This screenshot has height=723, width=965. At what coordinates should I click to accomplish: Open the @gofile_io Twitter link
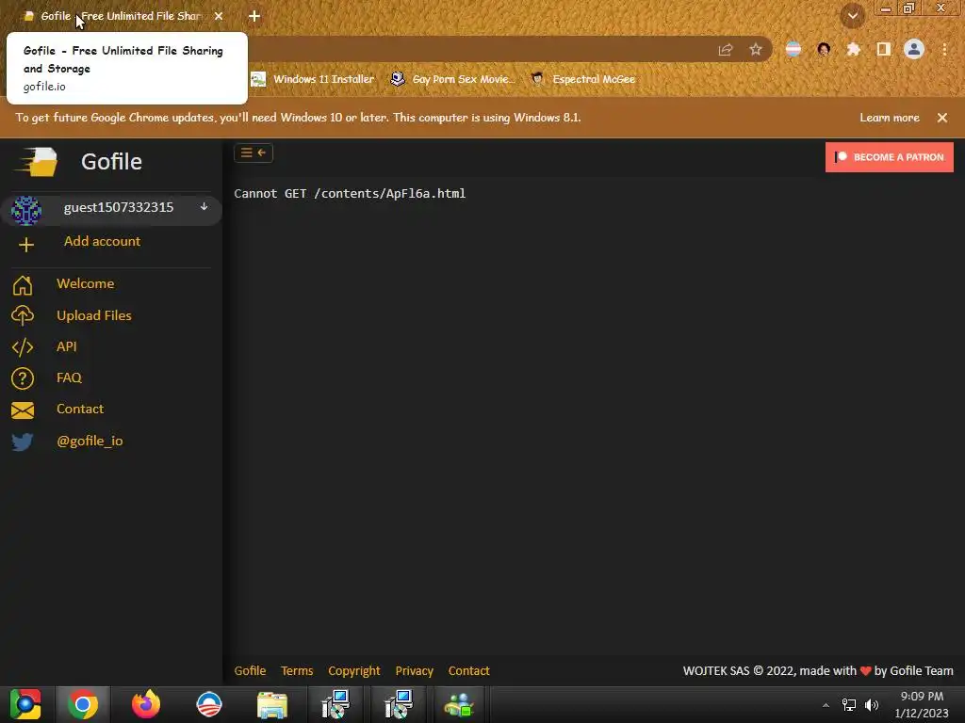[x=90, y=441]
